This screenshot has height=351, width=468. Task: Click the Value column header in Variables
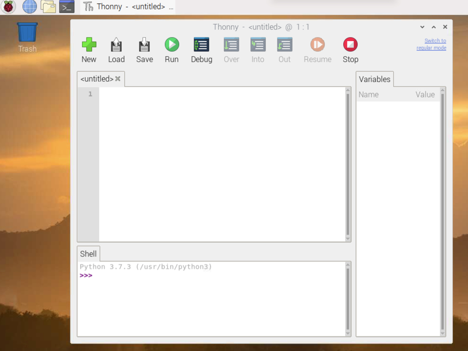click(x=425, y=95)
